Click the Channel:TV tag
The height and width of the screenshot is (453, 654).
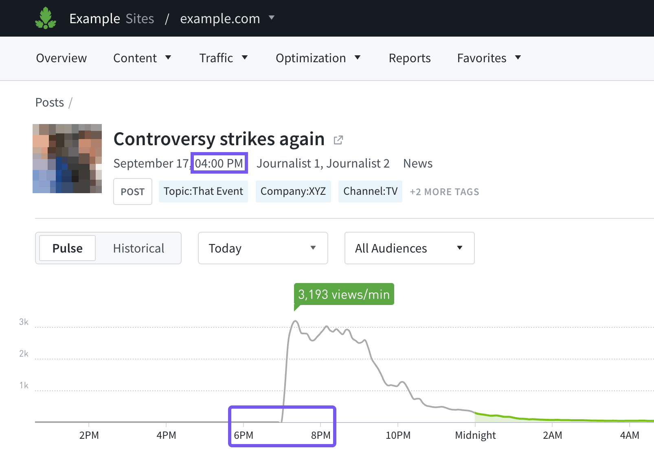pyautogui.click(x=370, y=192)
